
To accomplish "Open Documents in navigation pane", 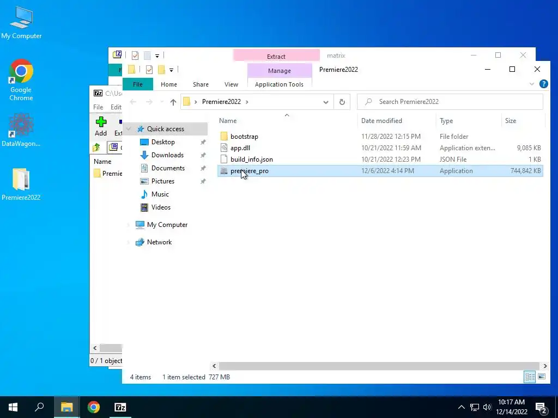I will click(168, 168).
